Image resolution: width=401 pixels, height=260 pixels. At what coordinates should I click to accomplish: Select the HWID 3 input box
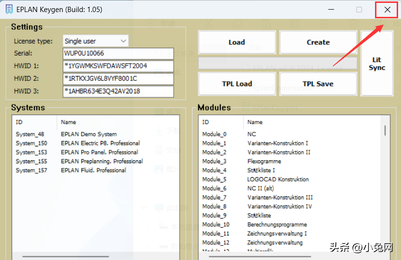[118, 91]
